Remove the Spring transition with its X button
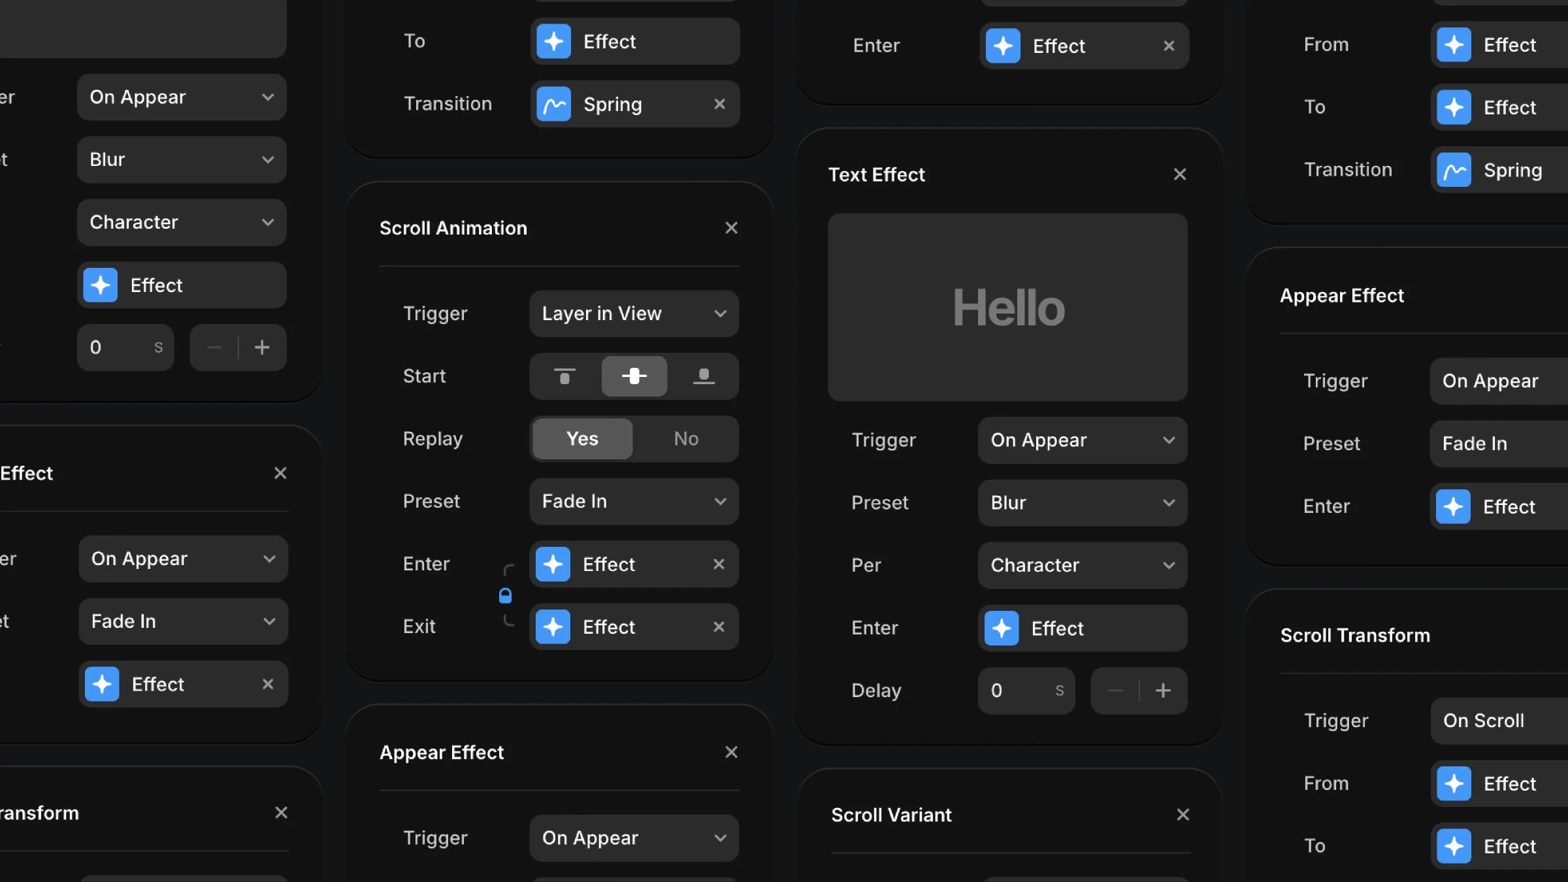 click(x=720, y=104)
